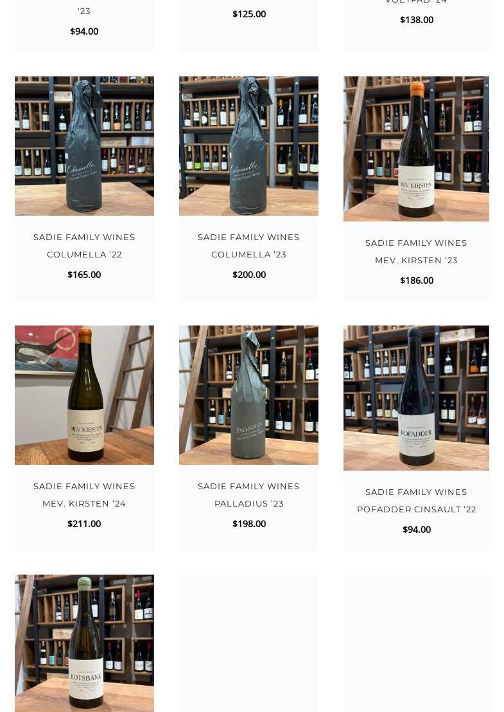Open the Mev. Kirsten '24 product title

(x=84, y=495)
